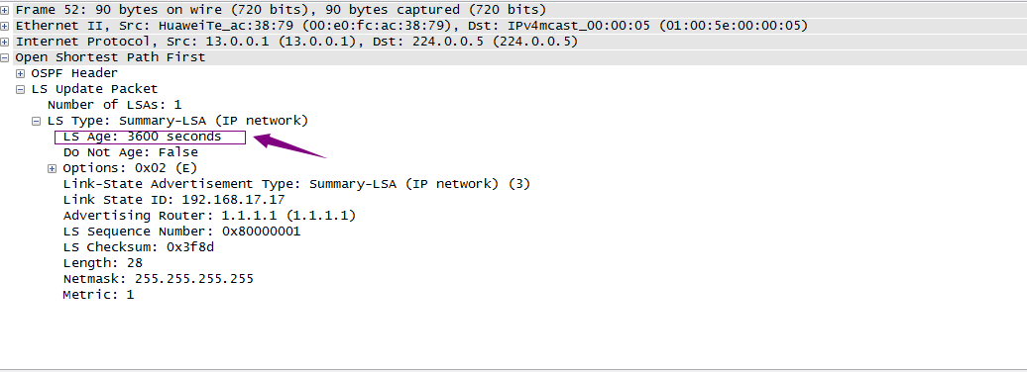Click the Open Shortest Path First label

coord(110,57)
